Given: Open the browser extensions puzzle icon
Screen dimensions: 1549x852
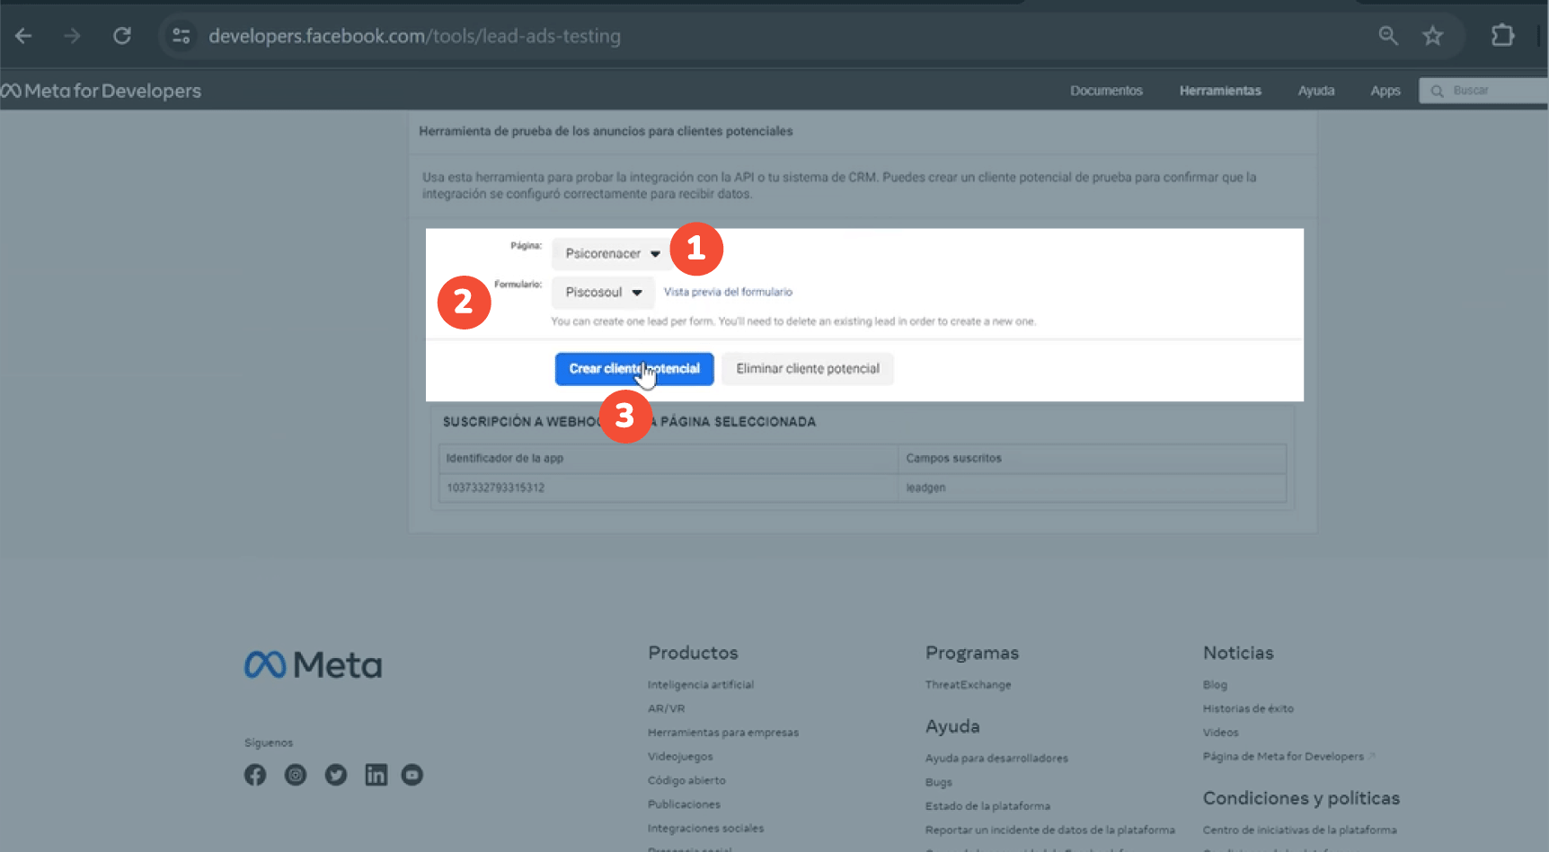Looking at the screenshot, I should pyautogui.click(x=1502, y=36).
